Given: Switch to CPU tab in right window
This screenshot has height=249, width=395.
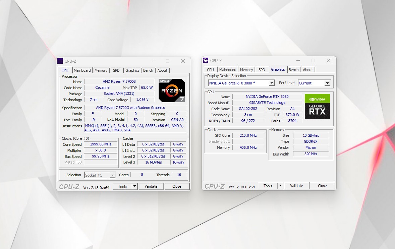Looking at the screenshot, I should coord(210,70).
